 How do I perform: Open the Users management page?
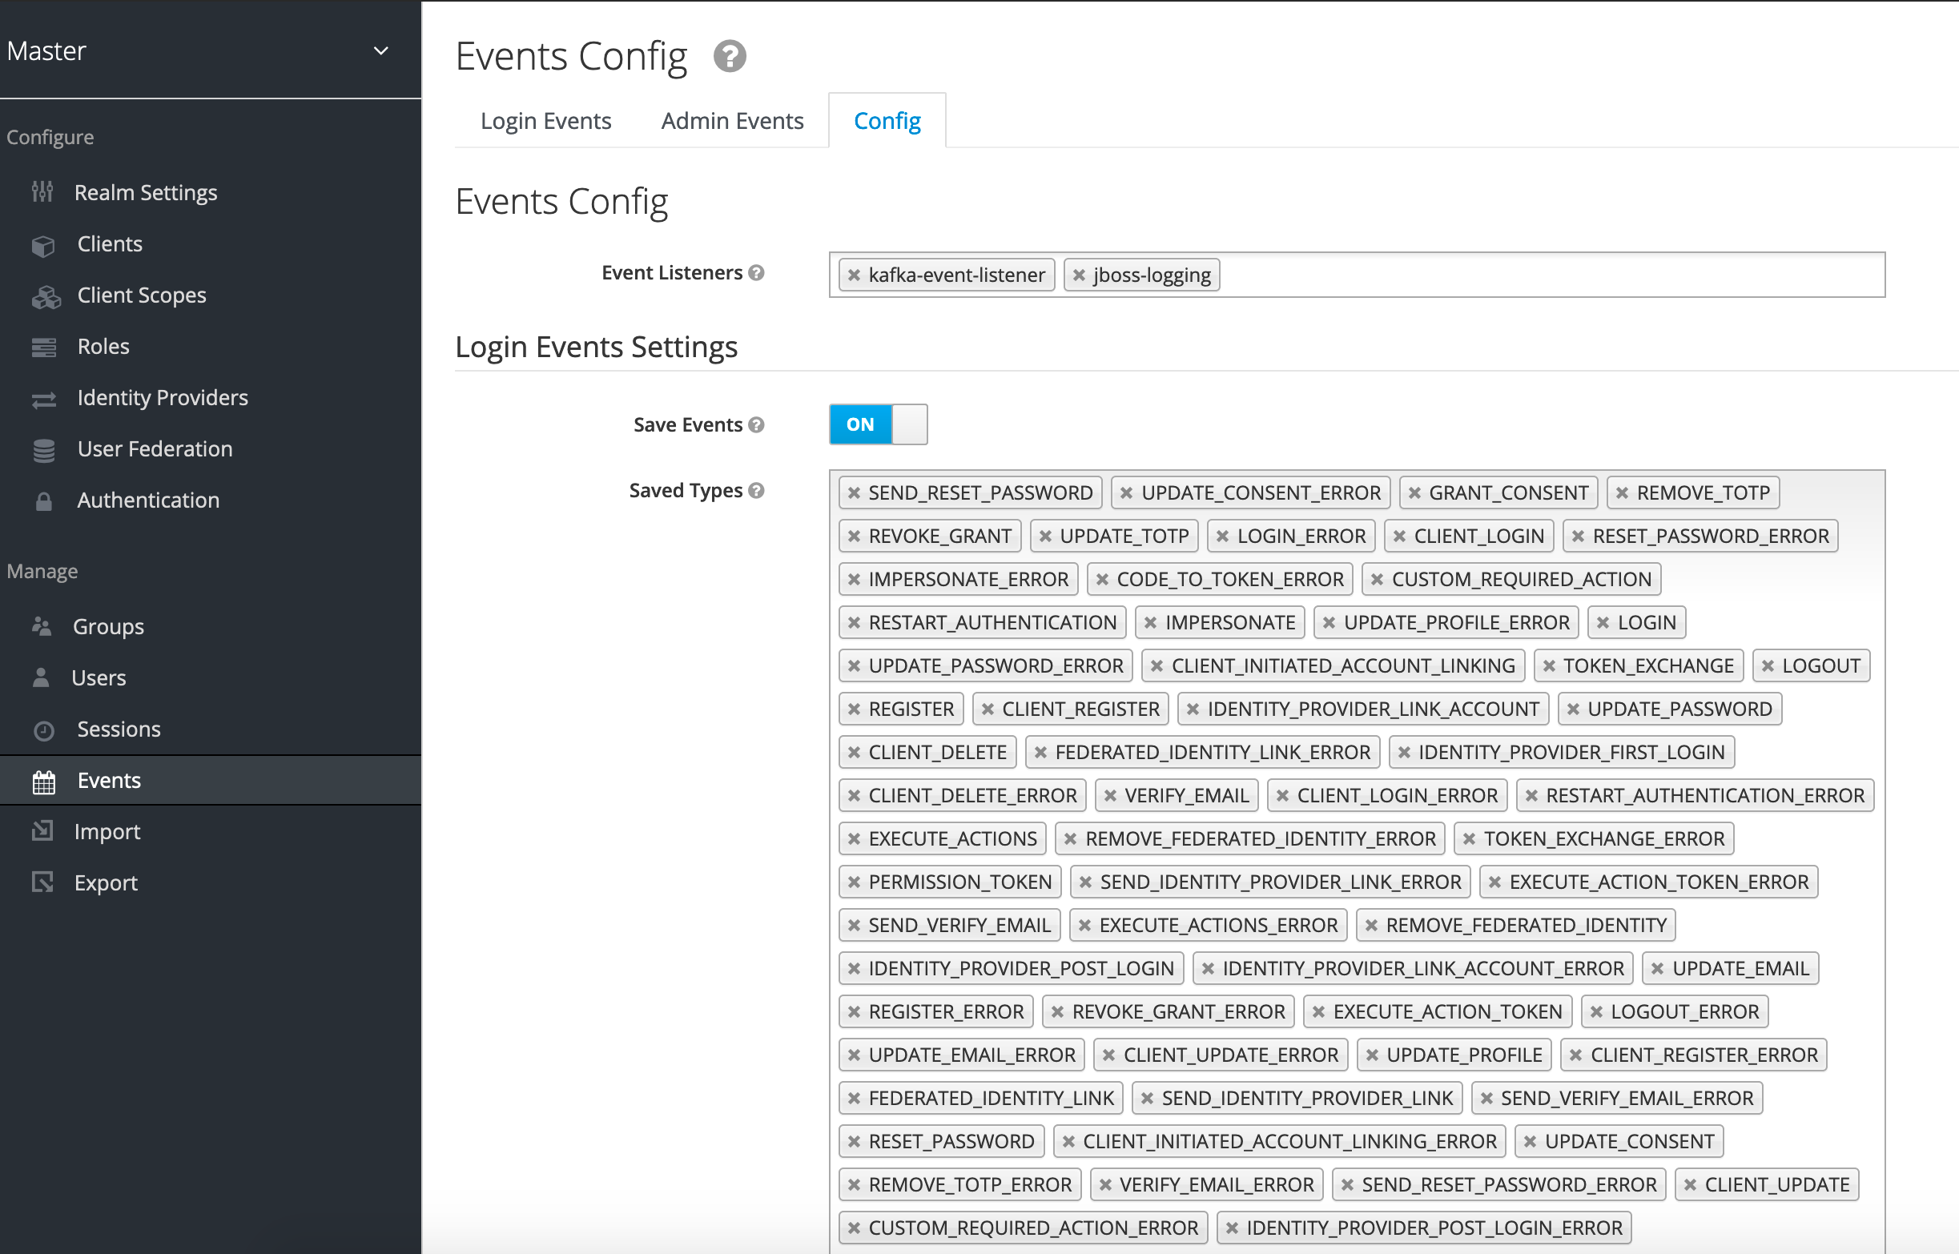coord(98,677)
